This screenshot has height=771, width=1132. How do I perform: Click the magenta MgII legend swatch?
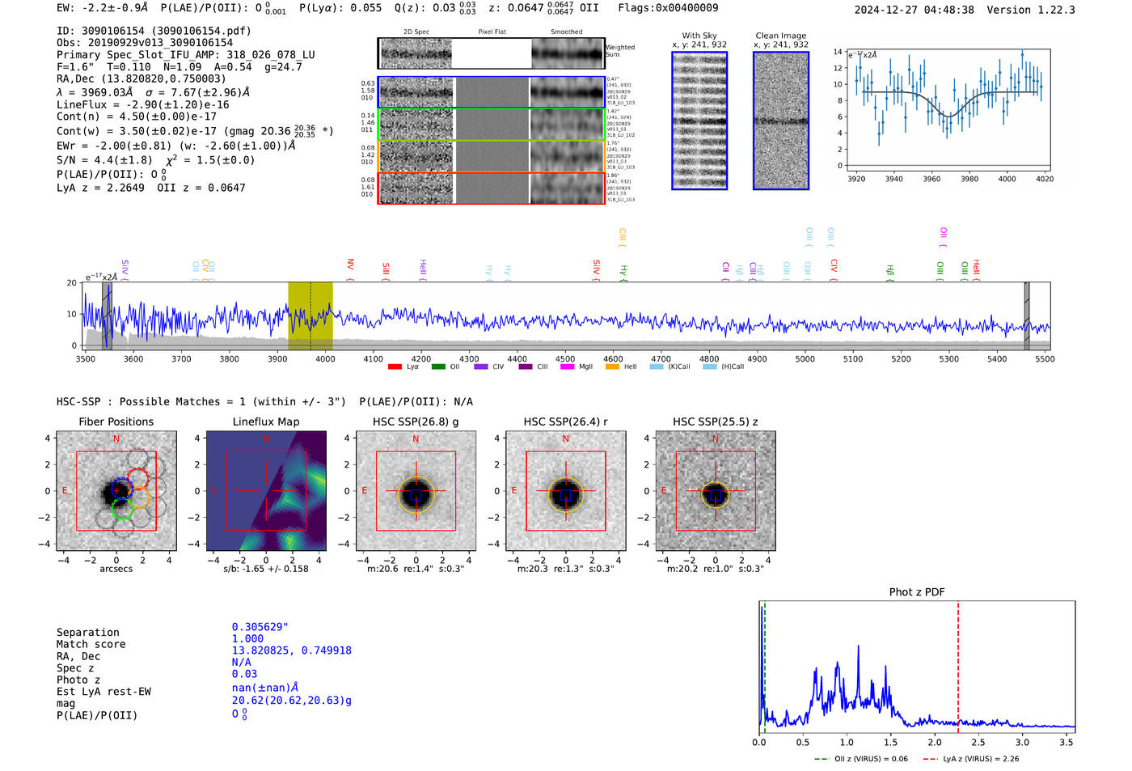point(567,367)
